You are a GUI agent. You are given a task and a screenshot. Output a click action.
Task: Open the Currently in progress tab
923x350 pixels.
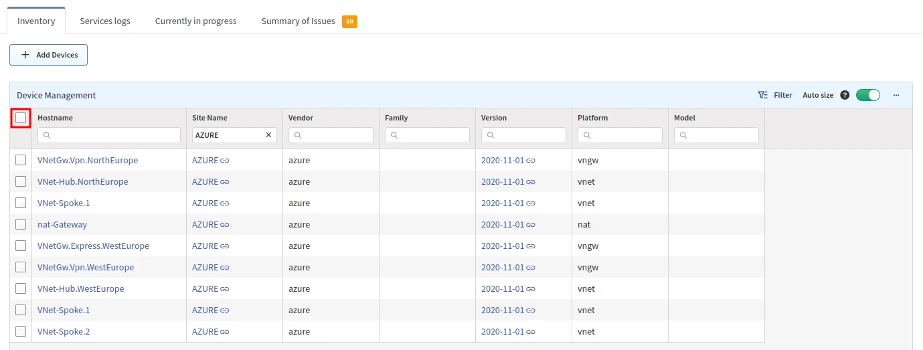[195, 21]
